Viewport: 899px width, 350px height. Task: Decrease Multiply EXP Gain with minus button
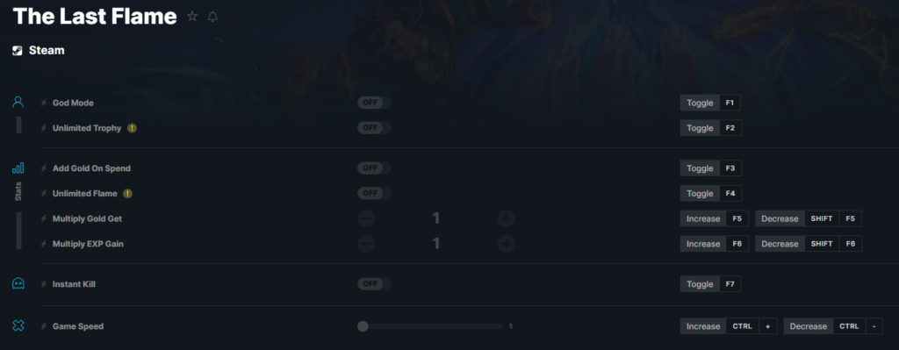[366, 244]
